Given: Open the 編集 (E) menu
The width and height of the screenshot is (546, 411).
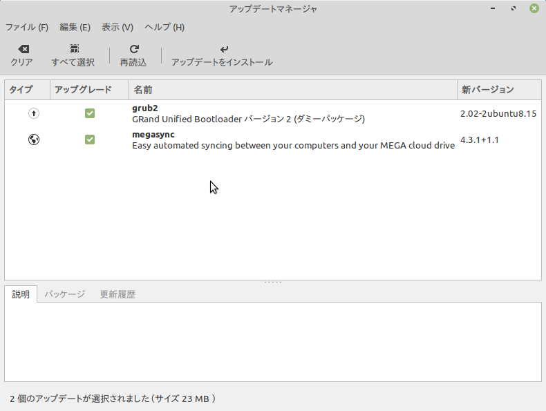Looking at the screenshot, I should [x=75, y=27].
